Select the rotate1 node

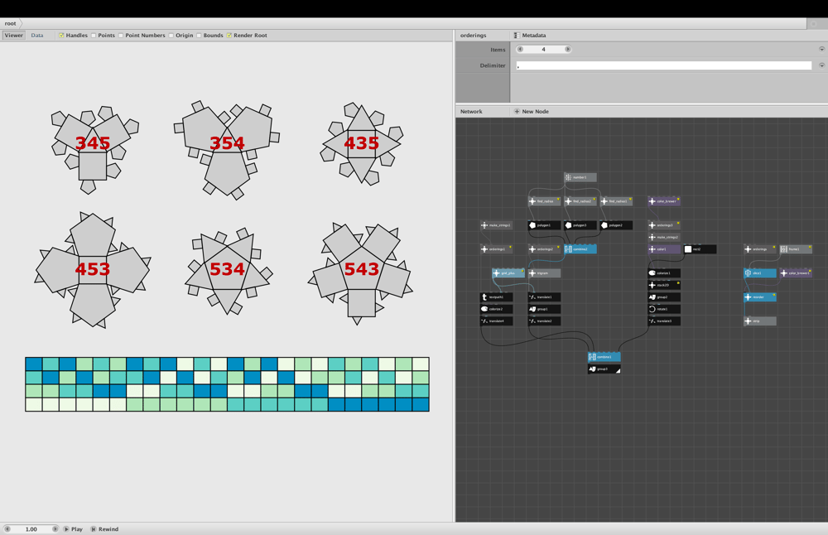coord(664,309)
